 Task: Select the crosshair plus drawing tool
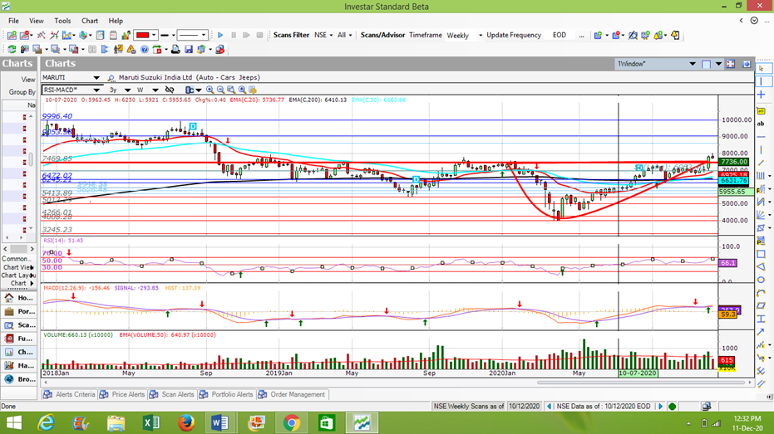[x=761, y=94]
